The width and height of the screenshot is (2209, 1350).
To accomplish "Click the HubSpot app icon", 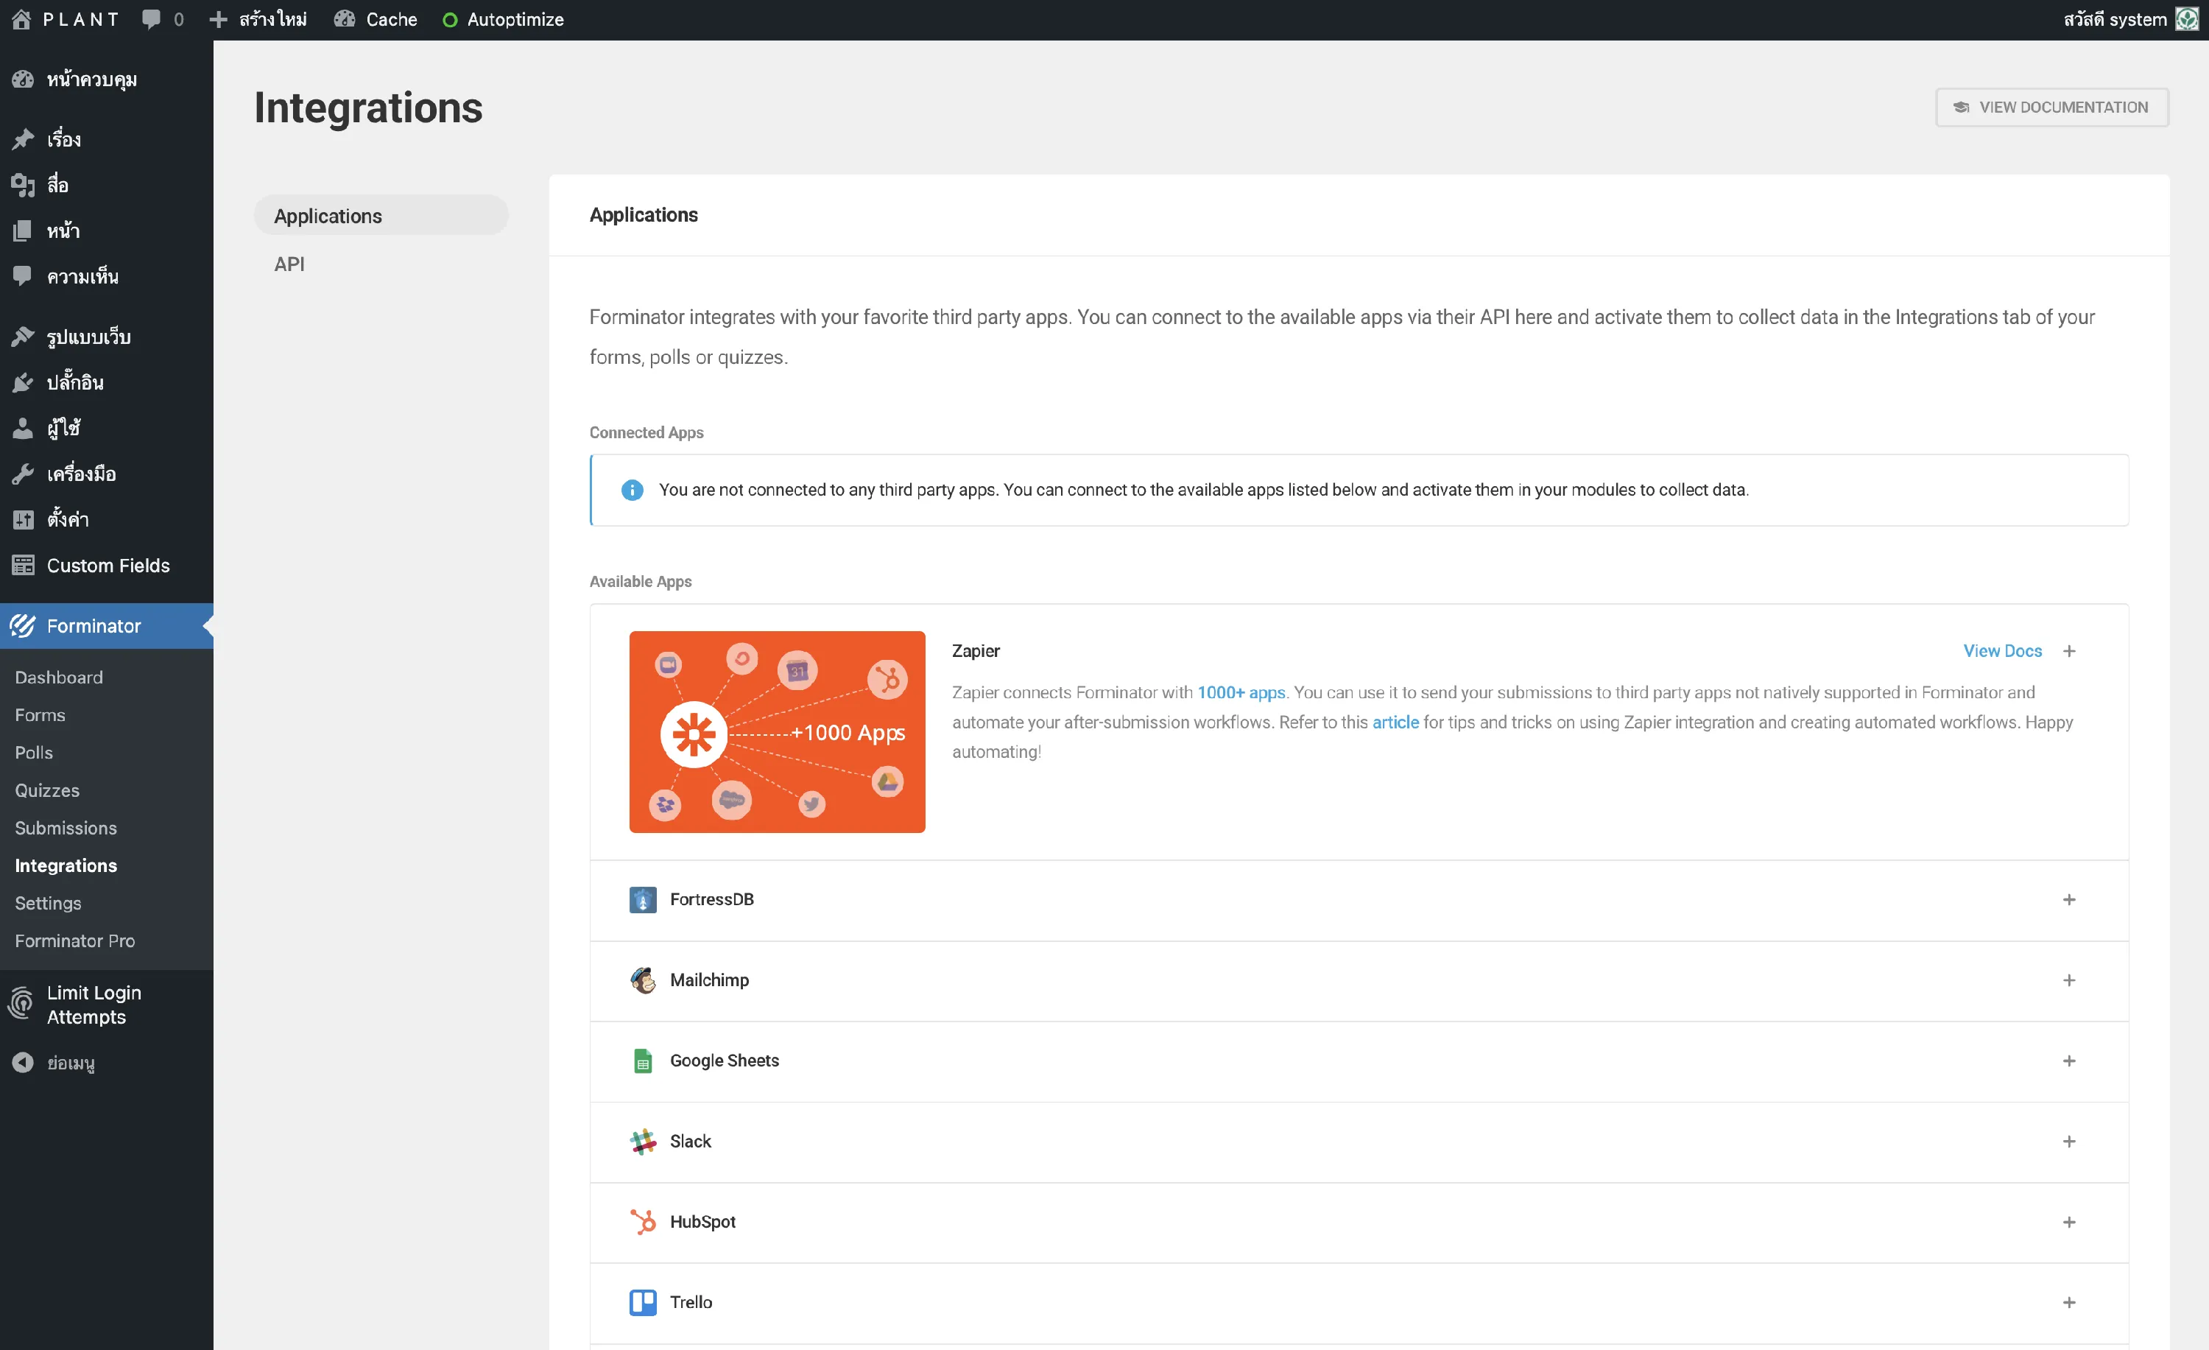I will pos(643,1222).
